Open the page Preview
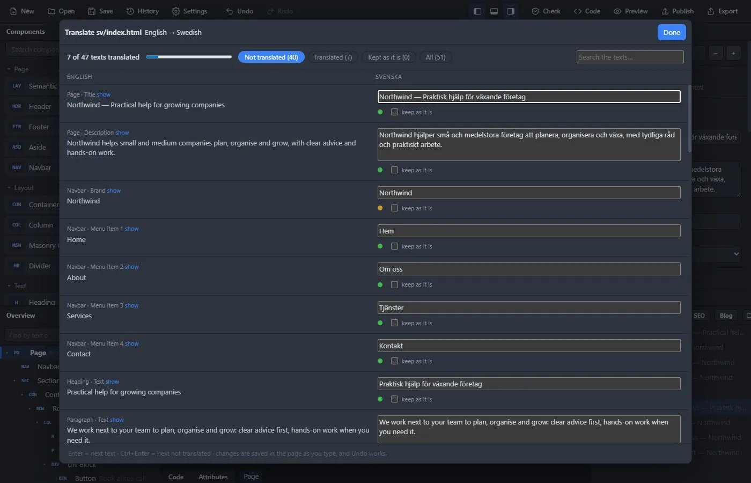 pyautogui.click(x=631, y=11)
